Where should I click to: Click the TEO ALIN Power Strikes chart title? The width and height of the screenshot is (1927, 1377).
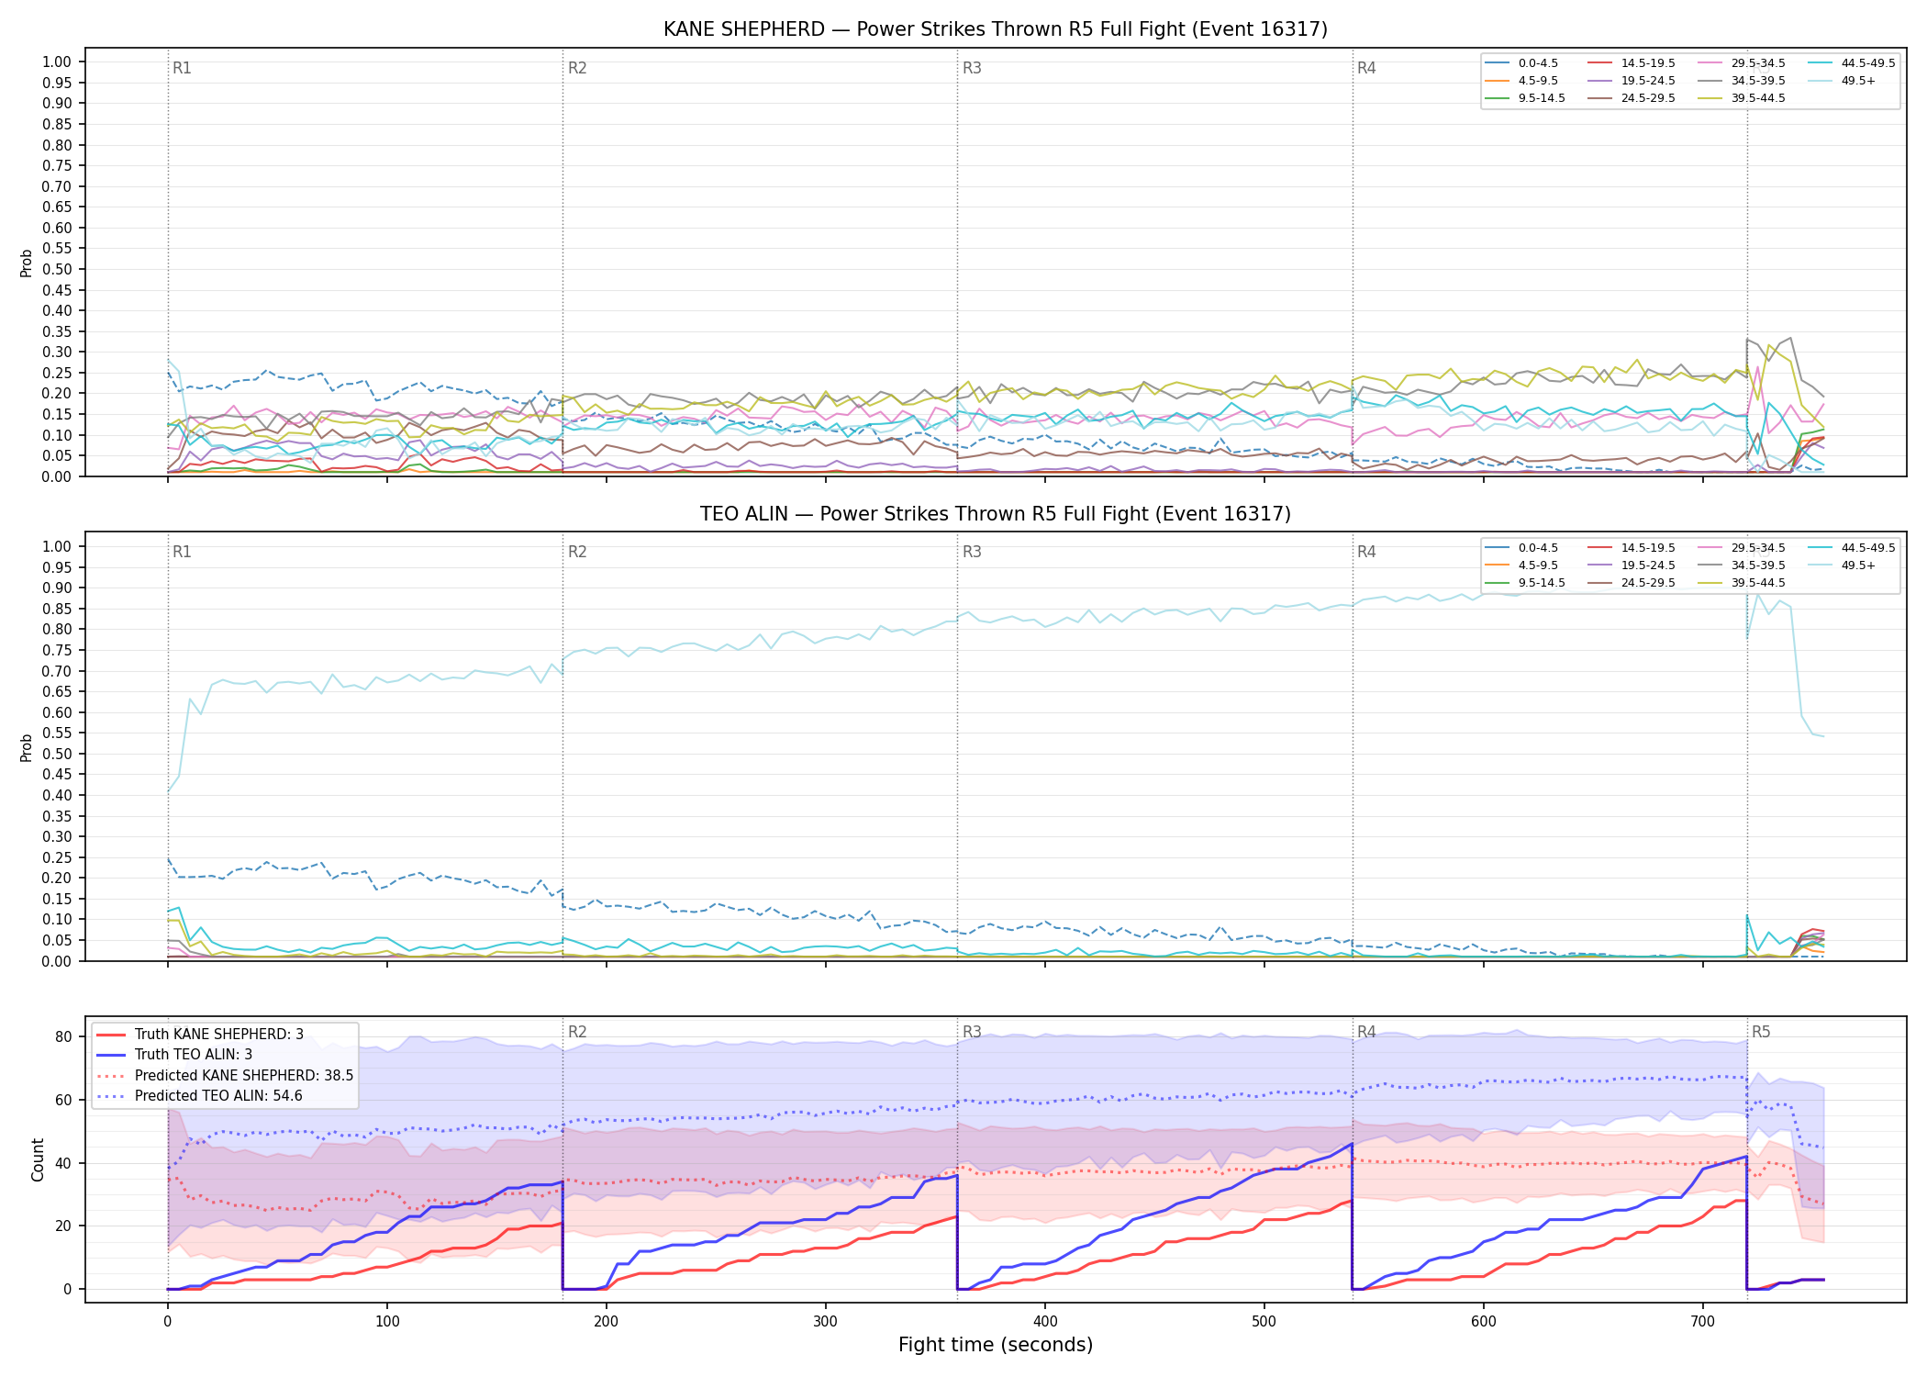[996, 514]
